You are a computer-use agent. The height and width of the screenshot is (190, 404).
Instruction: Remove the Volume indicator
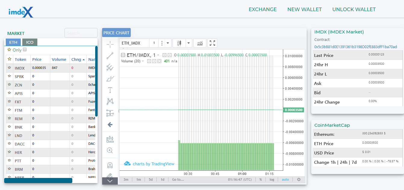tap(159, 61)
